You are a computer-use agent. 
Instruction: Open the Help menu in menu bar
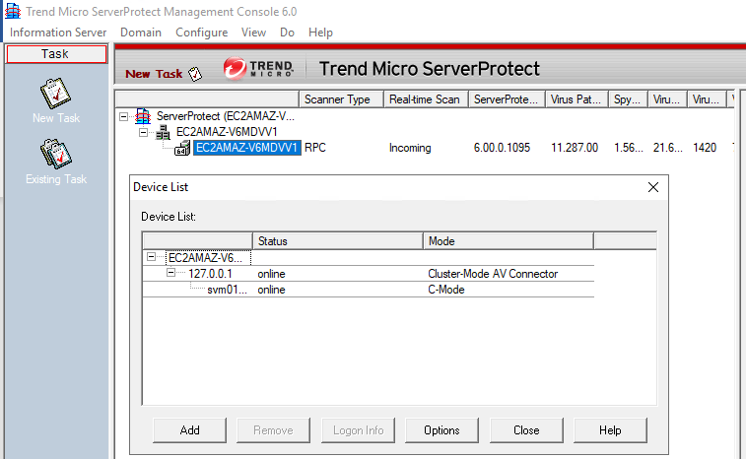(320, 33)
